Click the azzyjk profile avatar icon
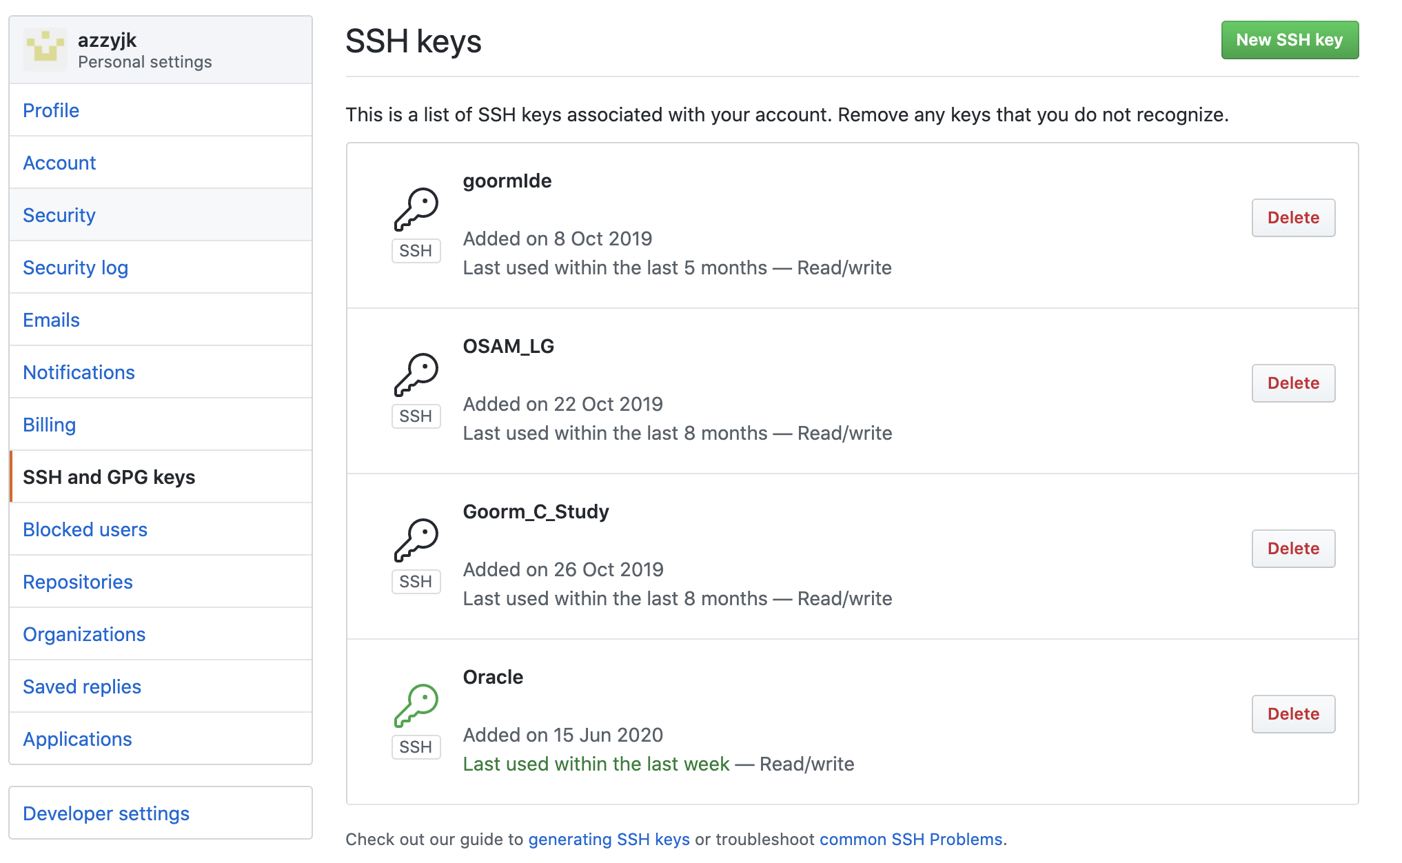Viewport: 1402px width, 863px height. click(x=45, y=50)
